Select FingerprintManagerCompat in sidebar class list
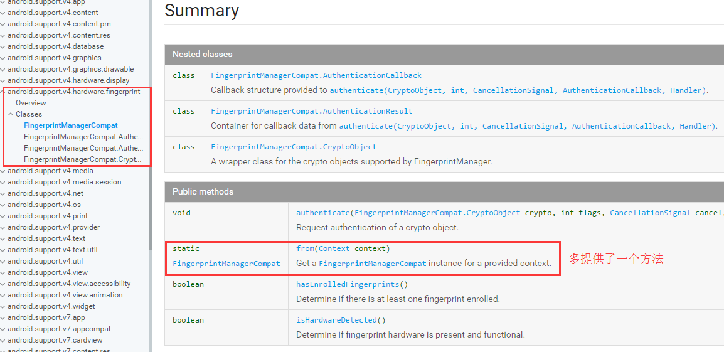This screenshot has width=724, height=352. pos(70,125)
